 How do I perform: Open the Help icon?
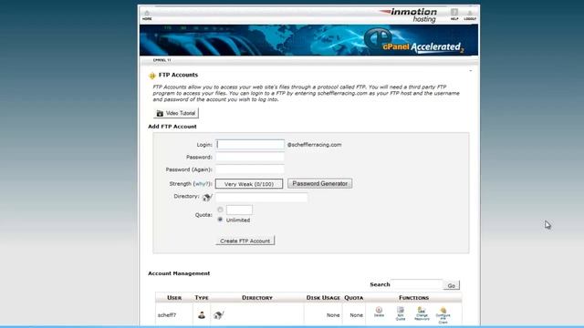[x=454, y=15]
